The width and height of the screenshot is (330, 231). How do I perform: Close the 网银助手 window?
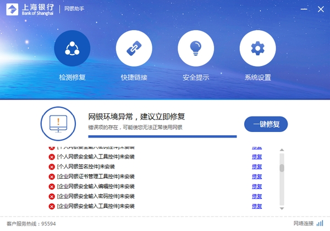(x=321, y=9)
